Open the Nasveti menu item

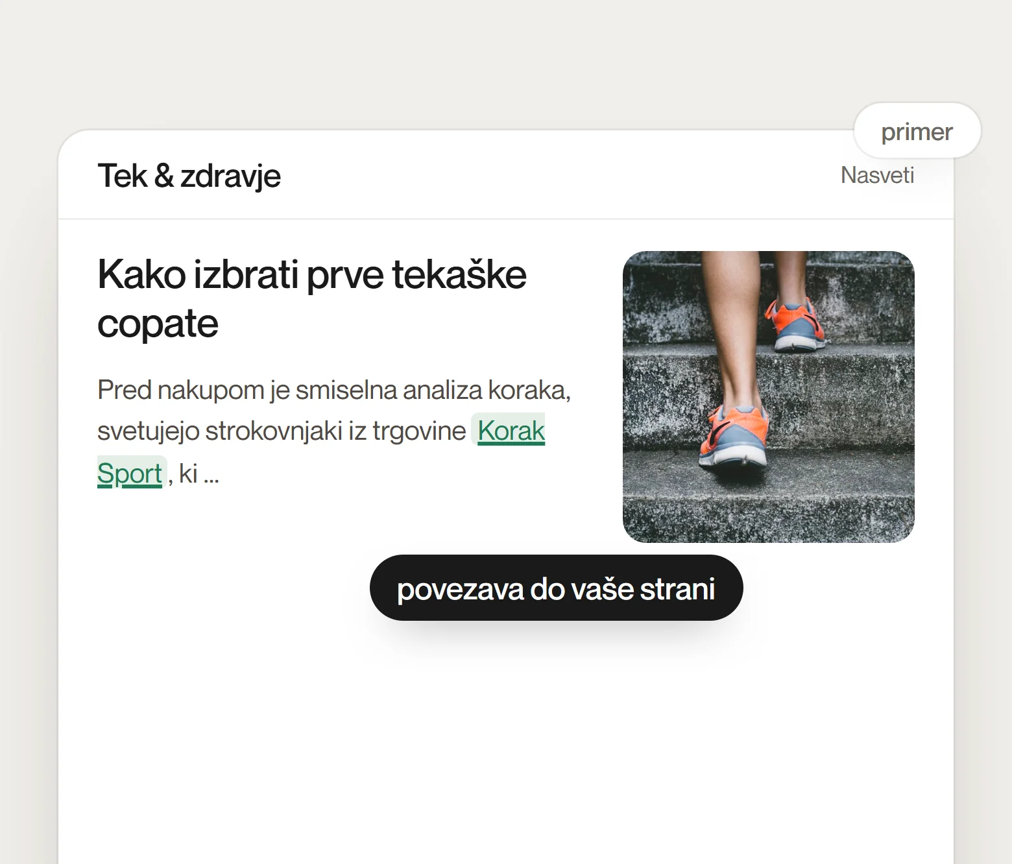877,175
